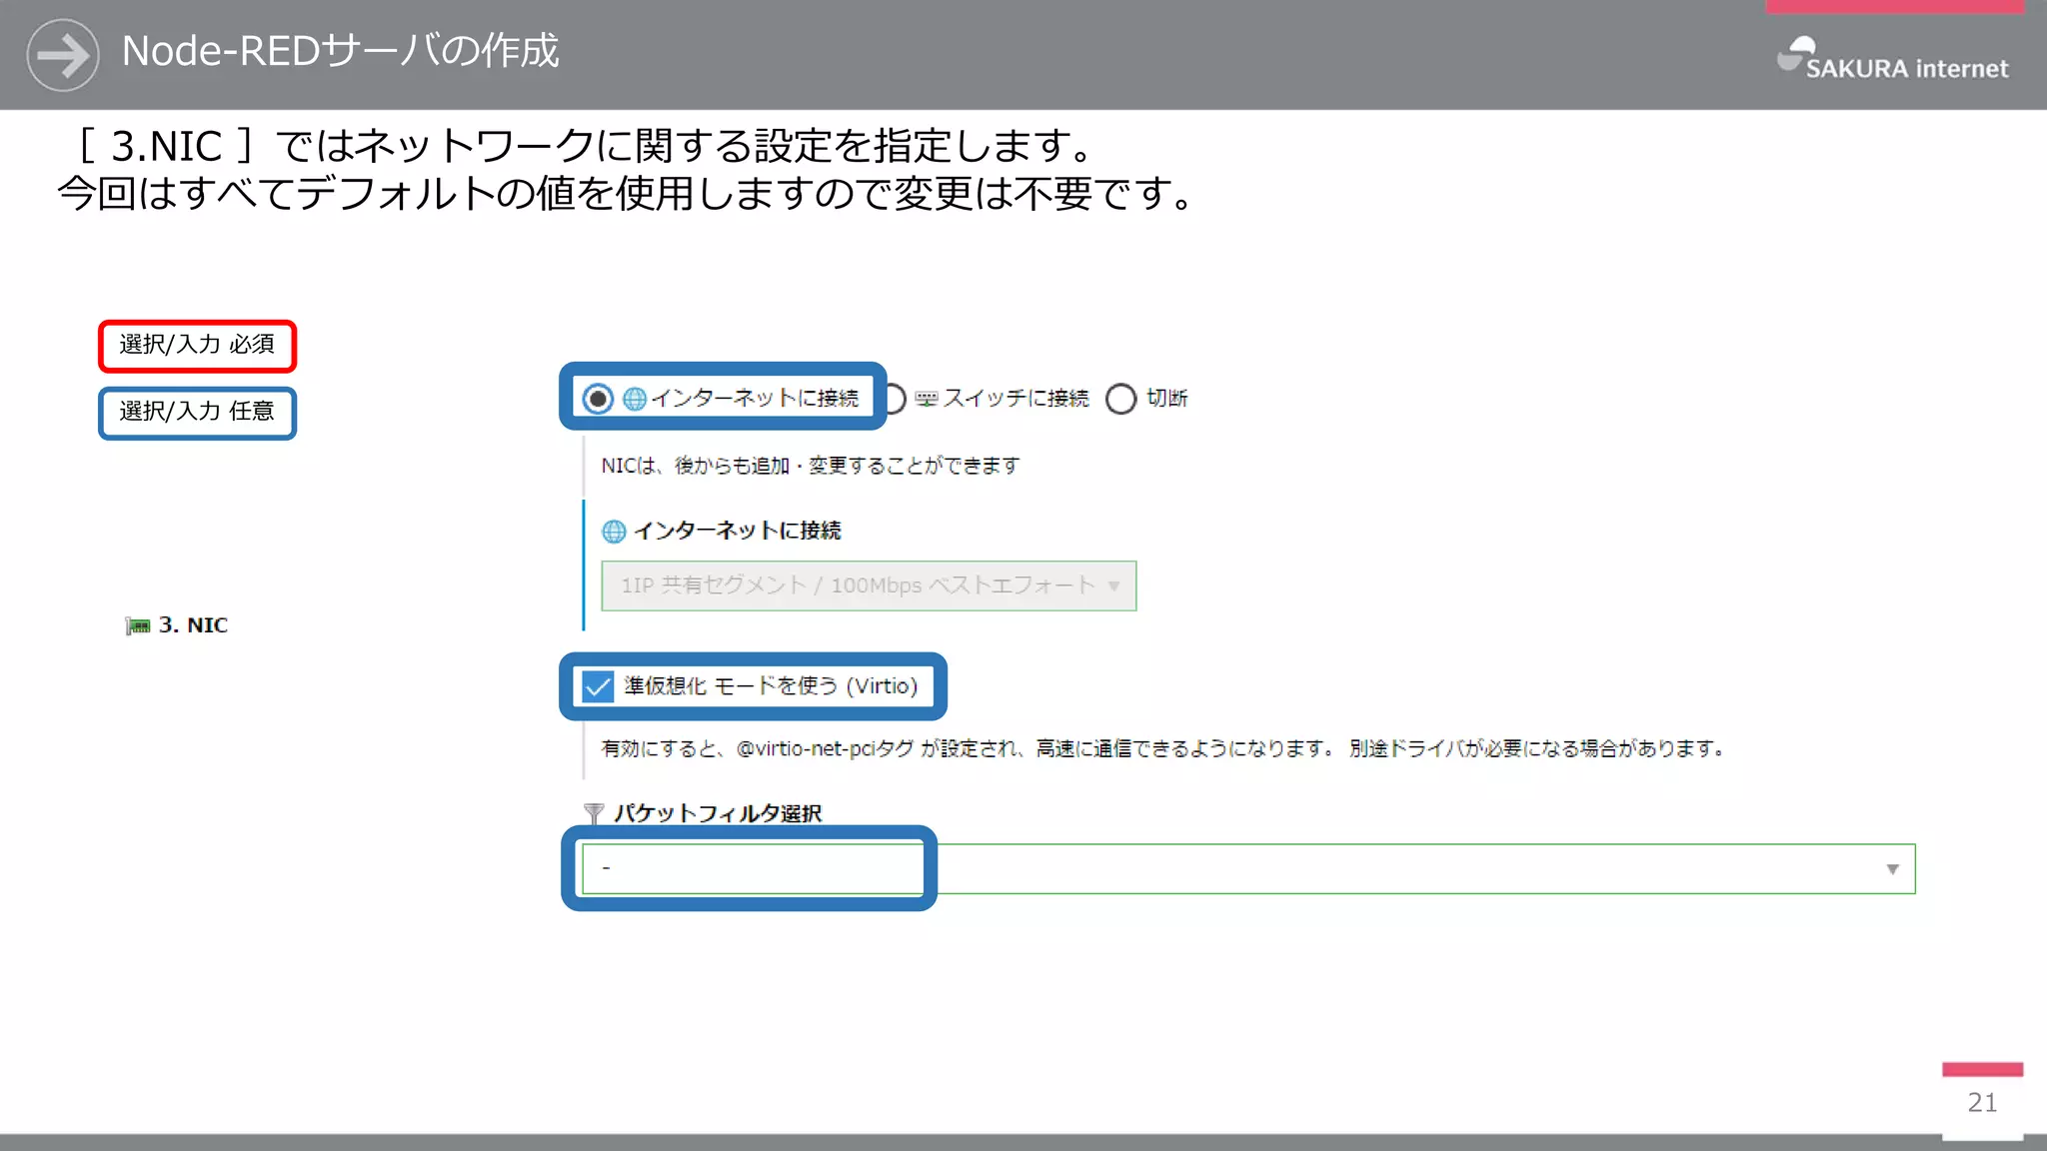
Task: Click the slide title Node-REDサーバの作成
Action: pos(340,51)
